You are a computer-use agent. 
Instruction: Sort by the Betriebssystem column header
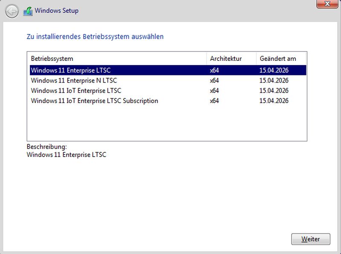click(118, 59)
